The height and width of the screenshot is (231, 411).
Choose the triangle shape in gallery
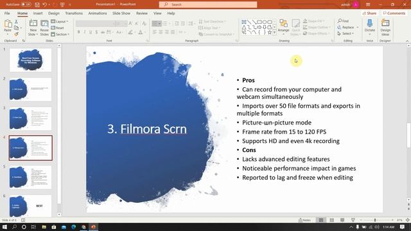click(x=244, y=27)
